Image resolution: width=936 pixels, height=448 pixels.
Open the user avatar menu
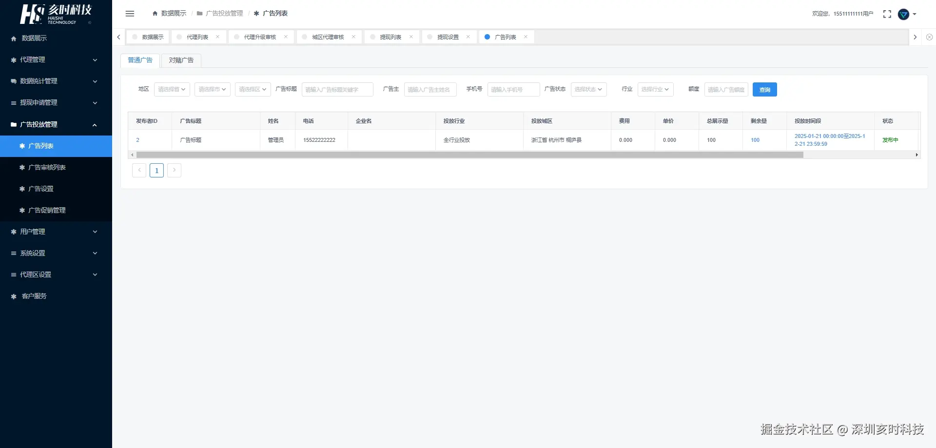(x=906, y=14)
